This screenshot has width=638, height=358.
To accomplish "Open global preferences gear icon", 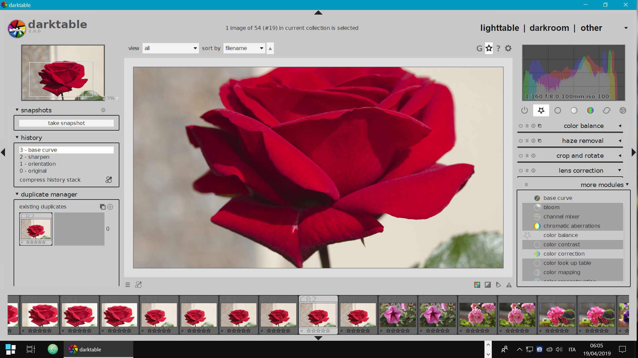I will (508, 48).
